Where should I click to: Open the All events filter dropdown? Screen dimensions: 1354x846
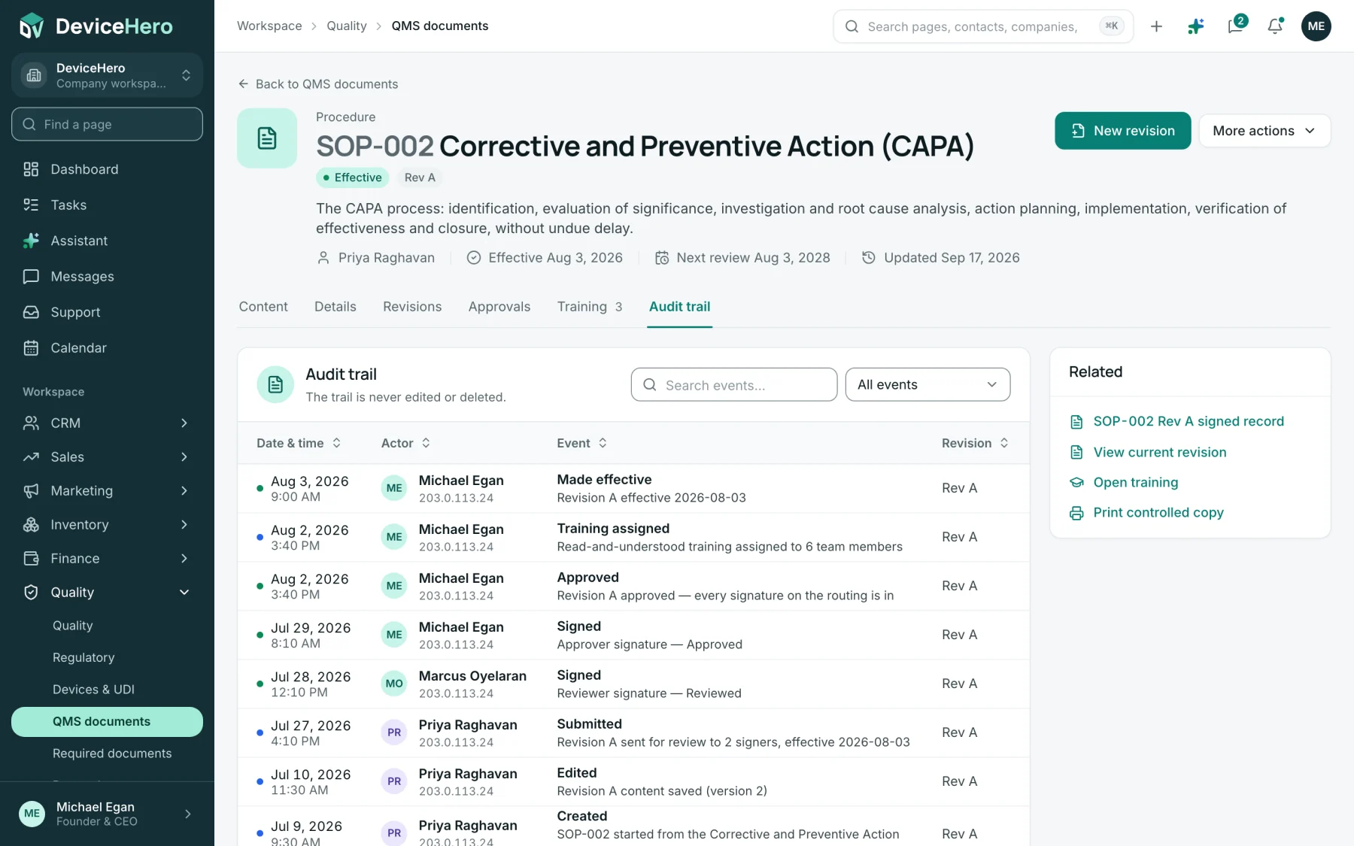pos(927,384)
